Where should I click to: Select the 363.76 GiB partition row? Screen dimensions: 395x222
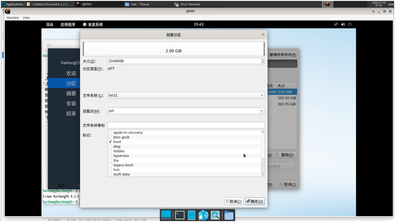click(x=282, y=104)
